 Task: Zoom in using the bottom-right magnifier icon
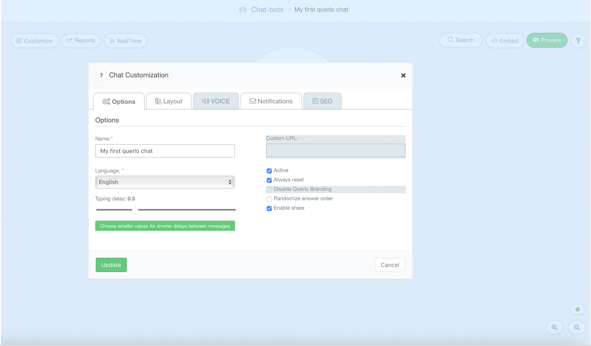point(554,327)
